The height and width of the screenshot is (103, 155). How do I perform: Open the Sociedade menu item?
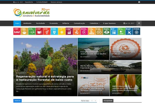pos(41,23)
